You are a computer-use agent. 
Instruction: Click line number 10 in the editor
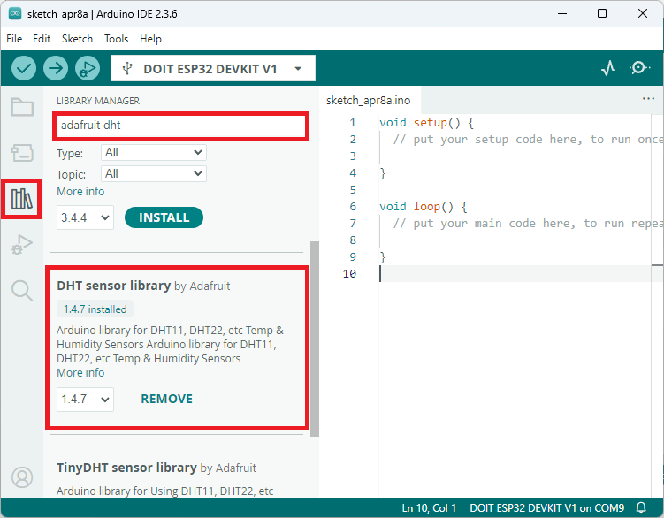(349, 274)
